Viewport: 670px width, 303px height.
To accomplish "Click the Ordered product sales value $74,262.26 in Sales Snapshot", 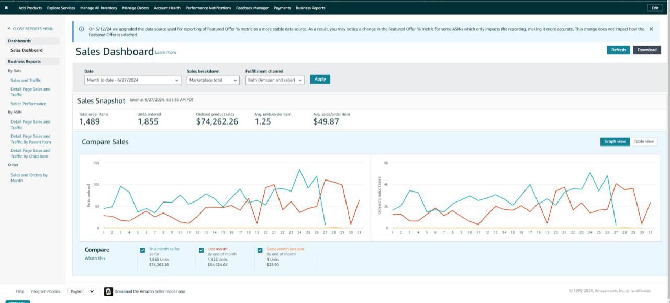I will 217,121.
